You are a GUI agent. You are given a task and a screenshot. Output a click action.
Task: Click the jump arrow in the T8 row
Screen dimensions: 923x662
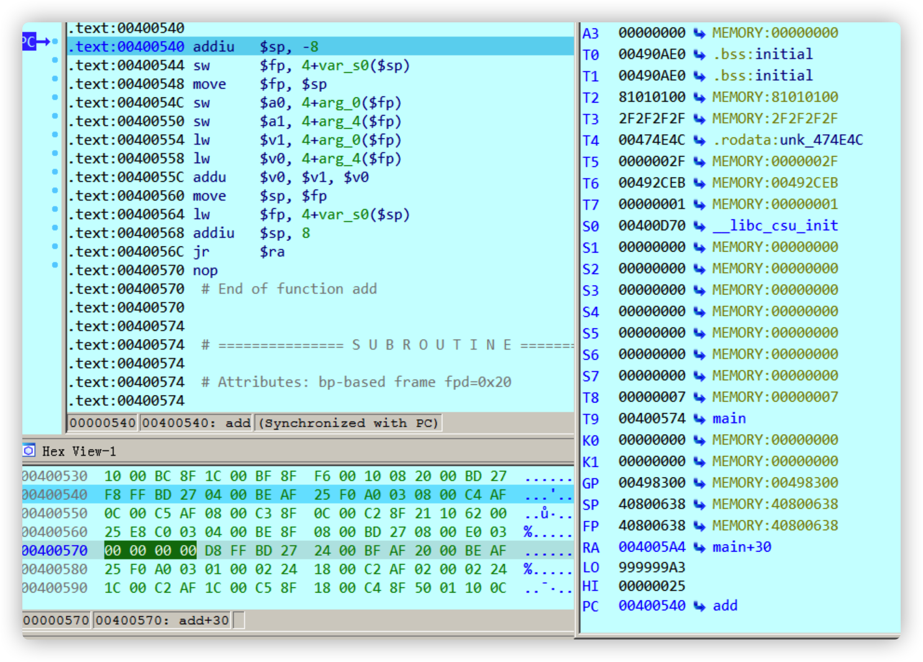[699, 397]
